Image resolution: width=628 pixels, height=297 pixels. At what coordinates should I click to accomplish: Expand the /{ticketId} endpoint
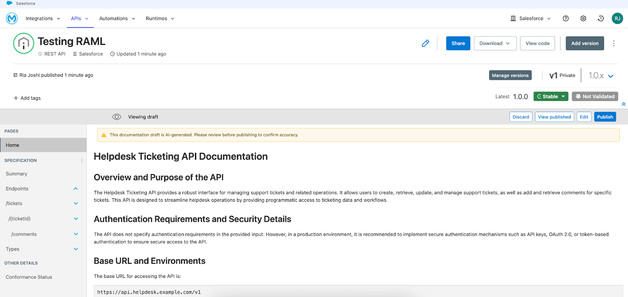76,219
